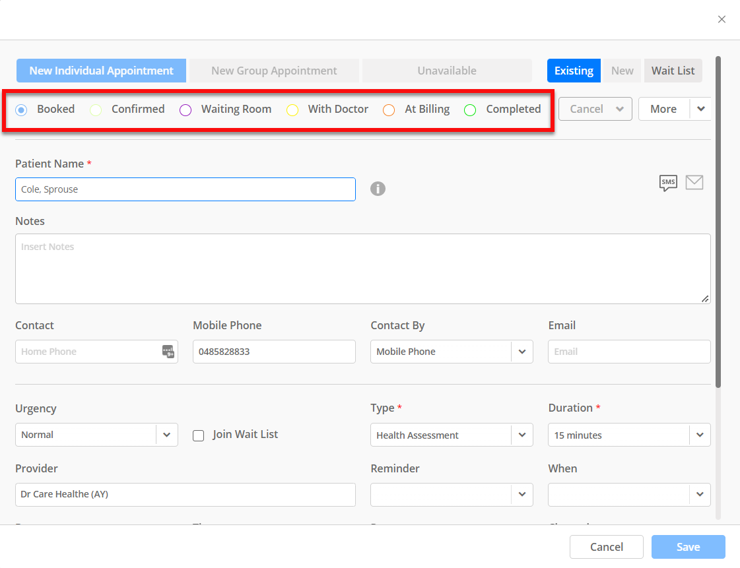This screenshot has height=568, width=740.
Task: Select the Unavailable tab
Action: pyautogui.click(x=447, y=71)
